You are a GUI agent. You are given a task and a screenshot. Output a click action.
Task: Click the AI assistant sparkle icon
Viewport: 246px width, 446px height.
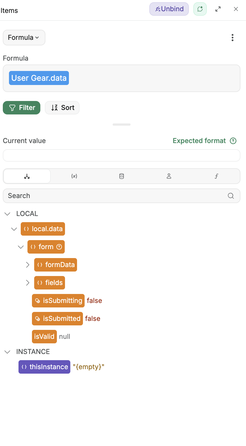tap(200, 9)
